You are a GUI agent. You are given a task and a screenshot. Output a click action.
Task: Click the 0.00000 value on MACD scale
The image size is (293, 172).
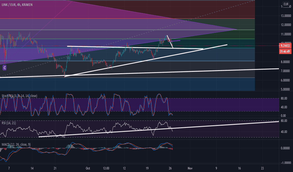click(285, 148)
